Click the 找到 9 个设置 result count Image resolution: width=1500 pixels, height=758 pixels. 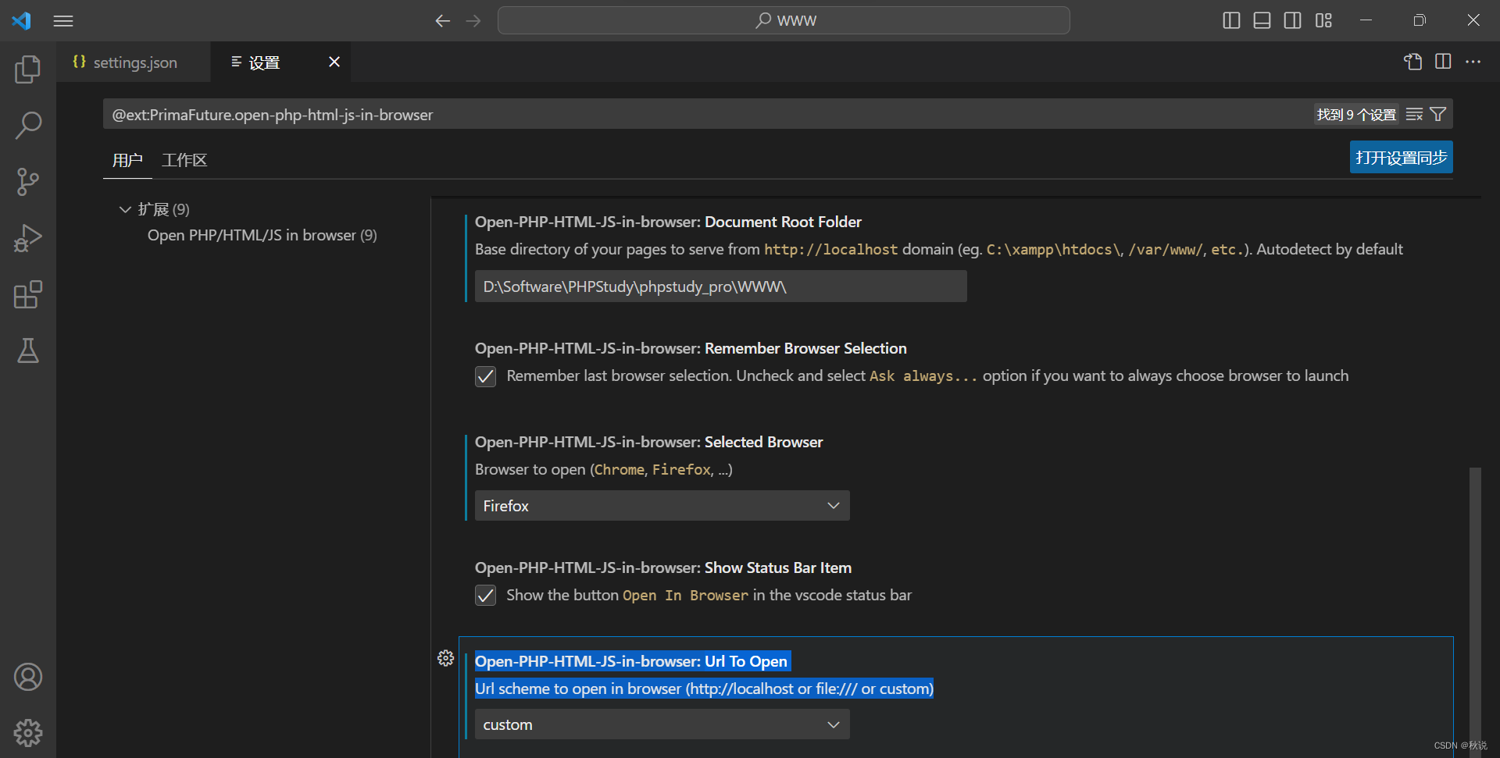click(1356, 115)
